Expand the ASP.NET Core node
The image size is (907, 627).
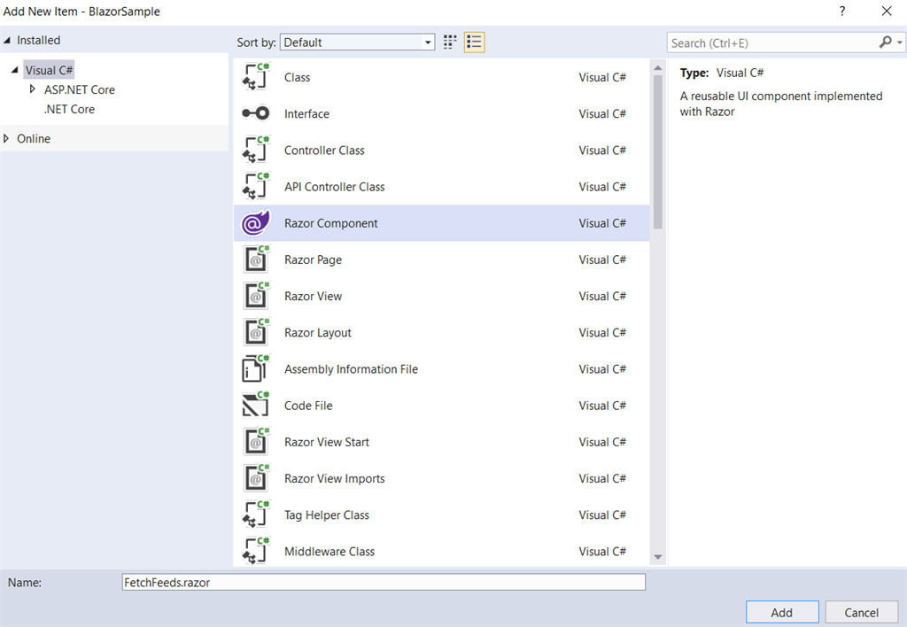[x=33, y=89]
